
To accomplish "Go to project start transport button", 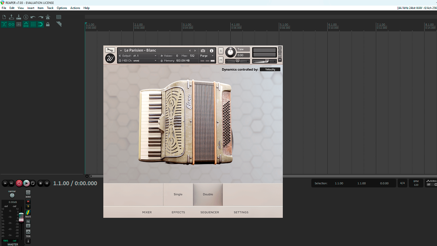I will (5, 183).
